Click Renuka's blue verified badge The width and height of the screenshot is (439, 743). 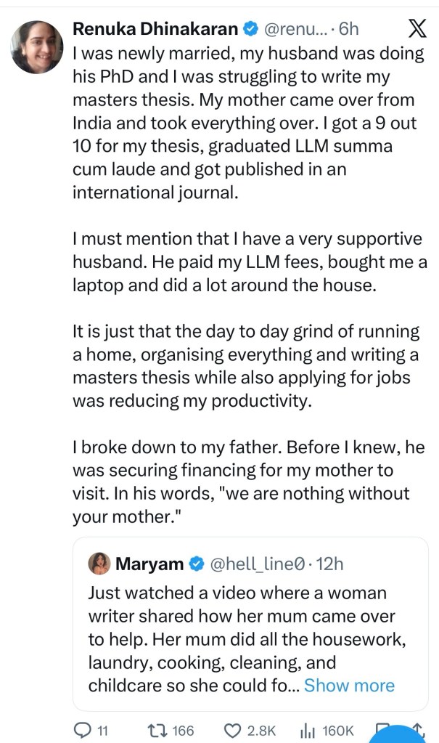pos(250,30)
